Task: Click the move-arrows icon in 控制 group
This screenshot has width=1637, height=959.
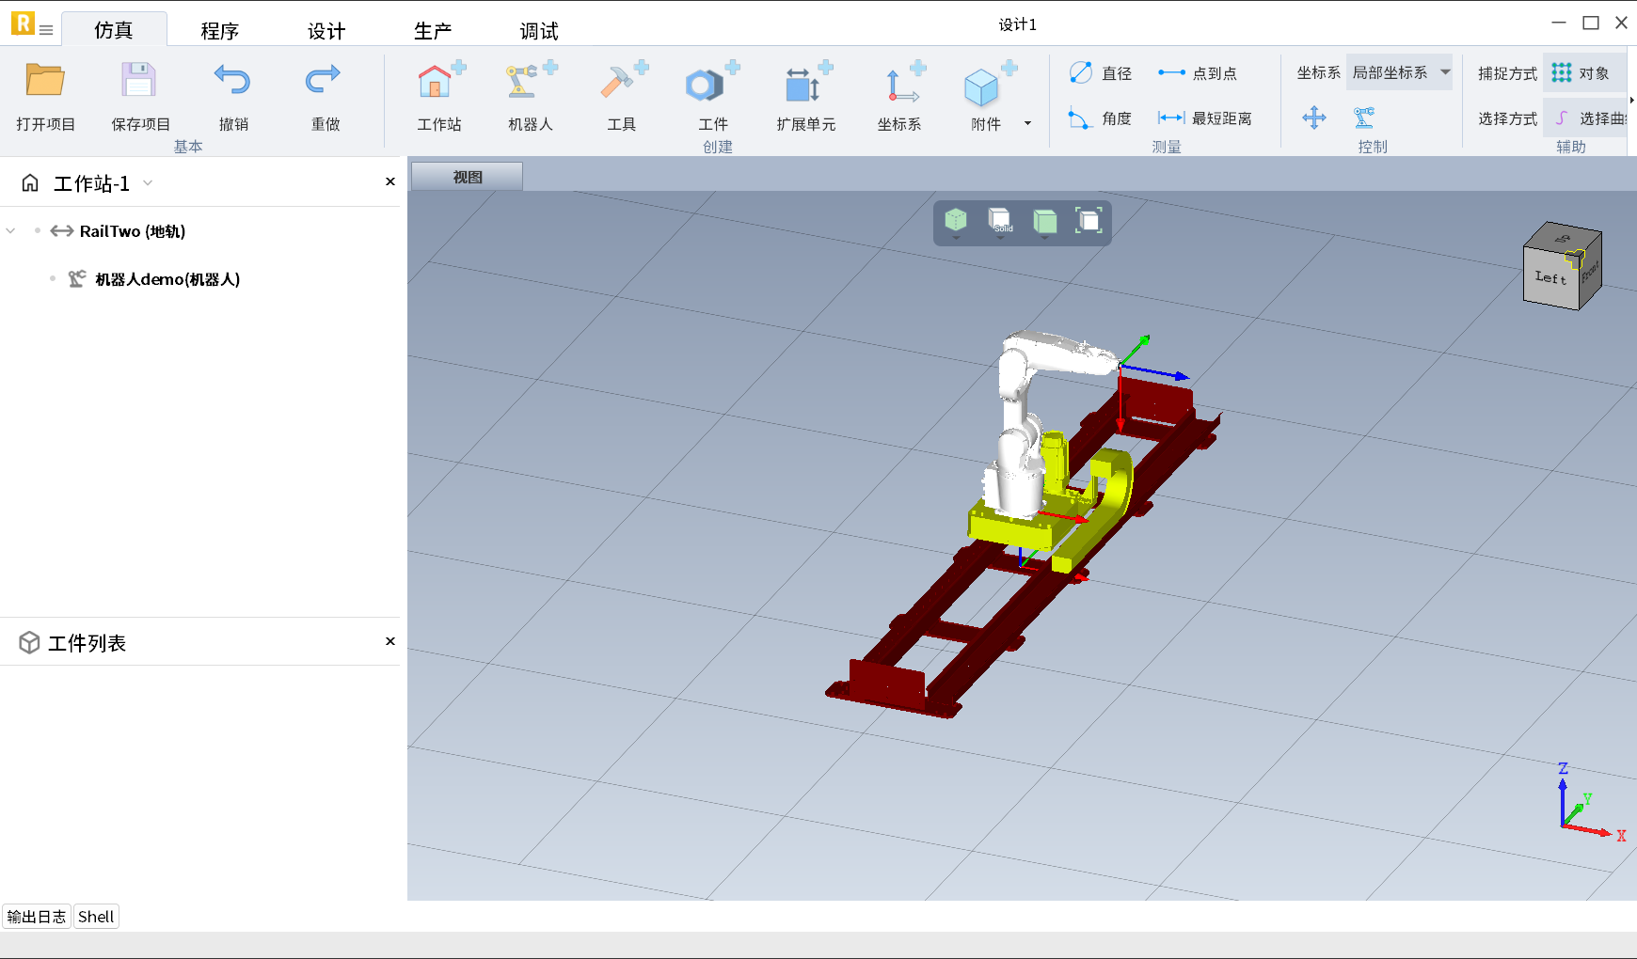Action: click(x=1313, y=118)
